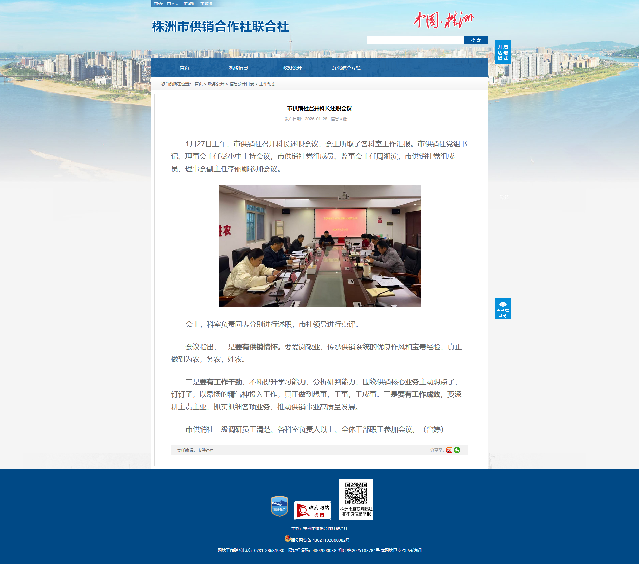
Task: Click 工作动态 breadcrumb link
Action: (x=267, y=84)
